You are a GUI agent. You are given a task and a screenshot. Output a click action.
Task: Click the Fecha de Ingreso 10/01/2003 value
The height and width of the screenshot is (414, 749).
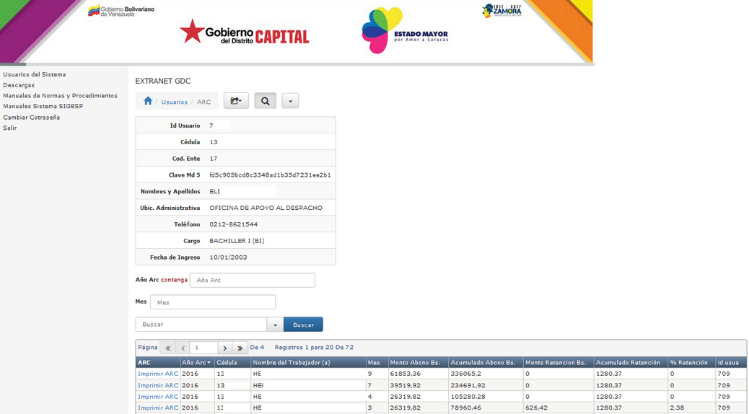[228, 257]
